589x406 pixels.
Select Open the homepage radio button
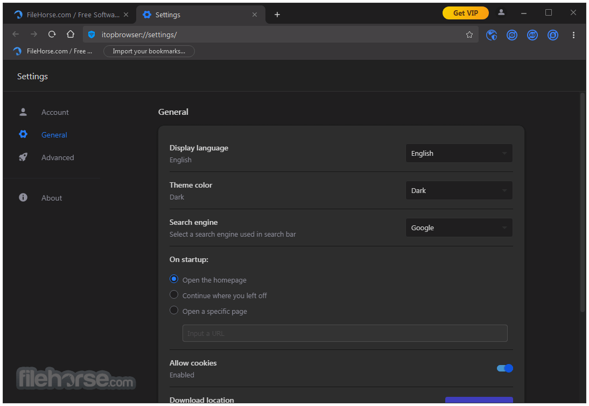click(173, 279)
